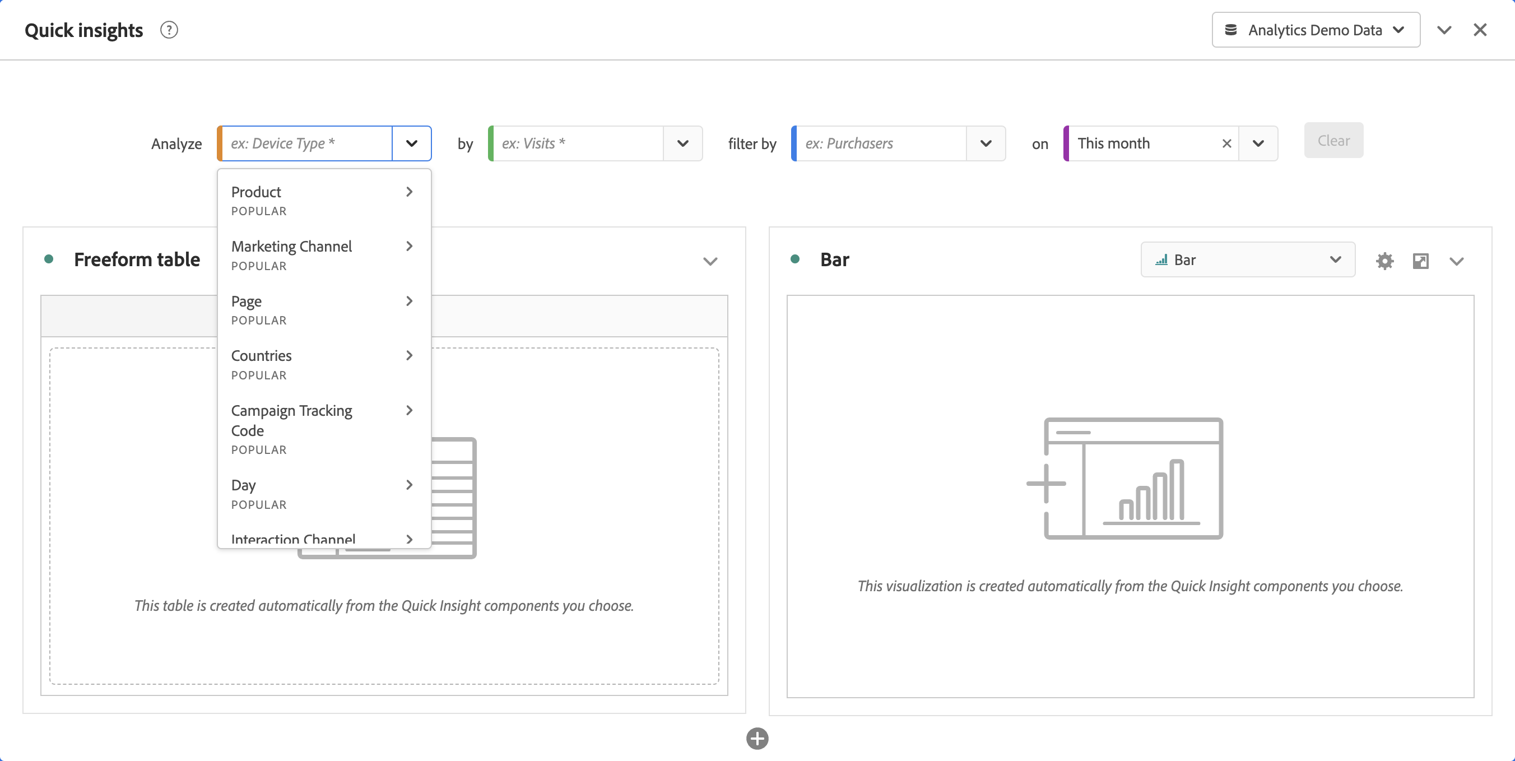Click the disabled Clear button
This screenshot has height=761, width=1515.
(x=1333, y=141)
